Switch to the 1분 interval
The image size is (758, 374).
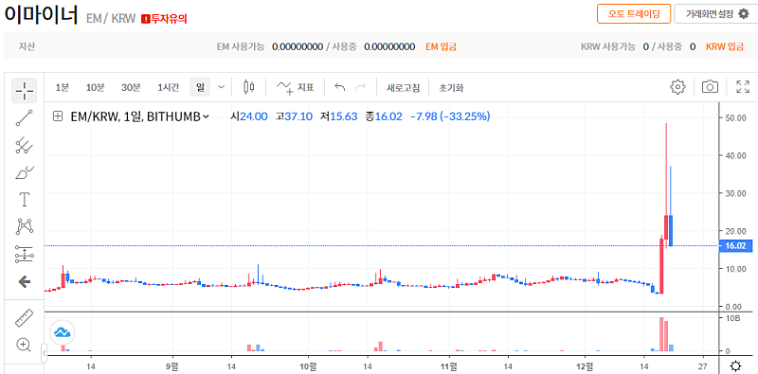point(62,87)
